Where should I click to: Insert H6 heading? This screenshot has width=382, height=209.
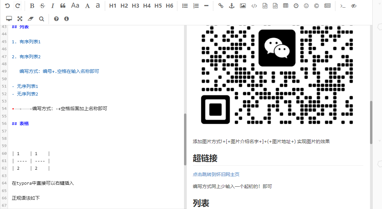pyautogui.click(x=169, y=6)
